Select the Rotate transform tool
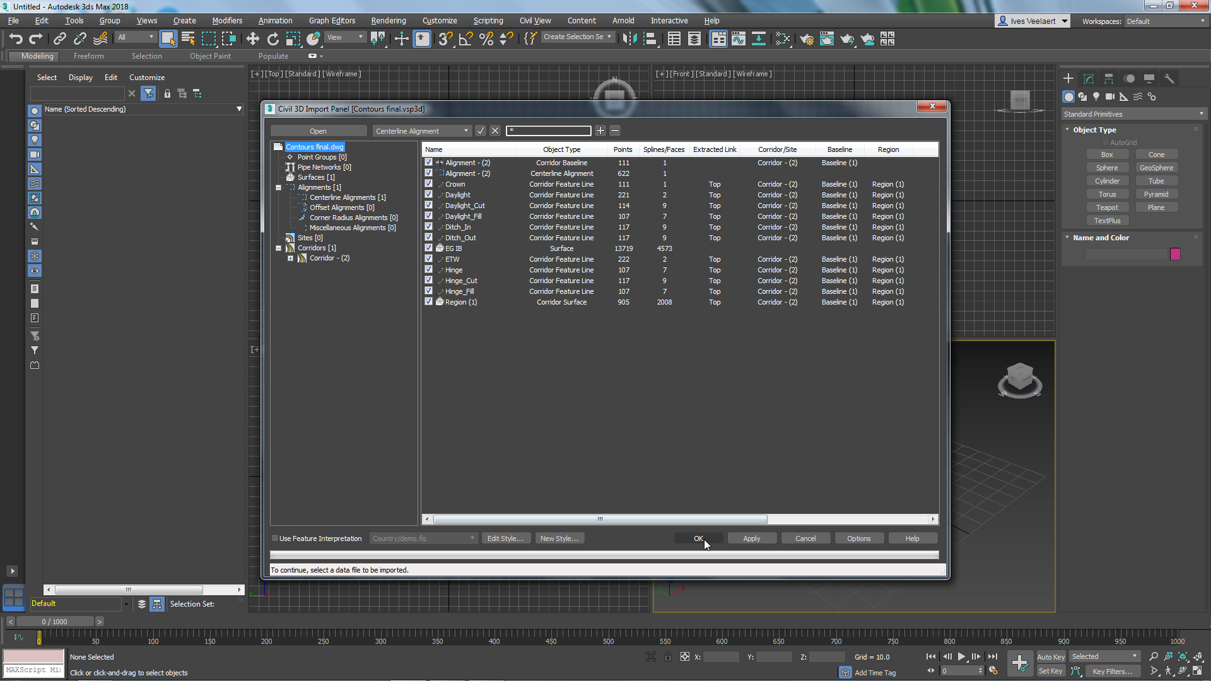Viewport: 1211px width, 681px height. 272,39
